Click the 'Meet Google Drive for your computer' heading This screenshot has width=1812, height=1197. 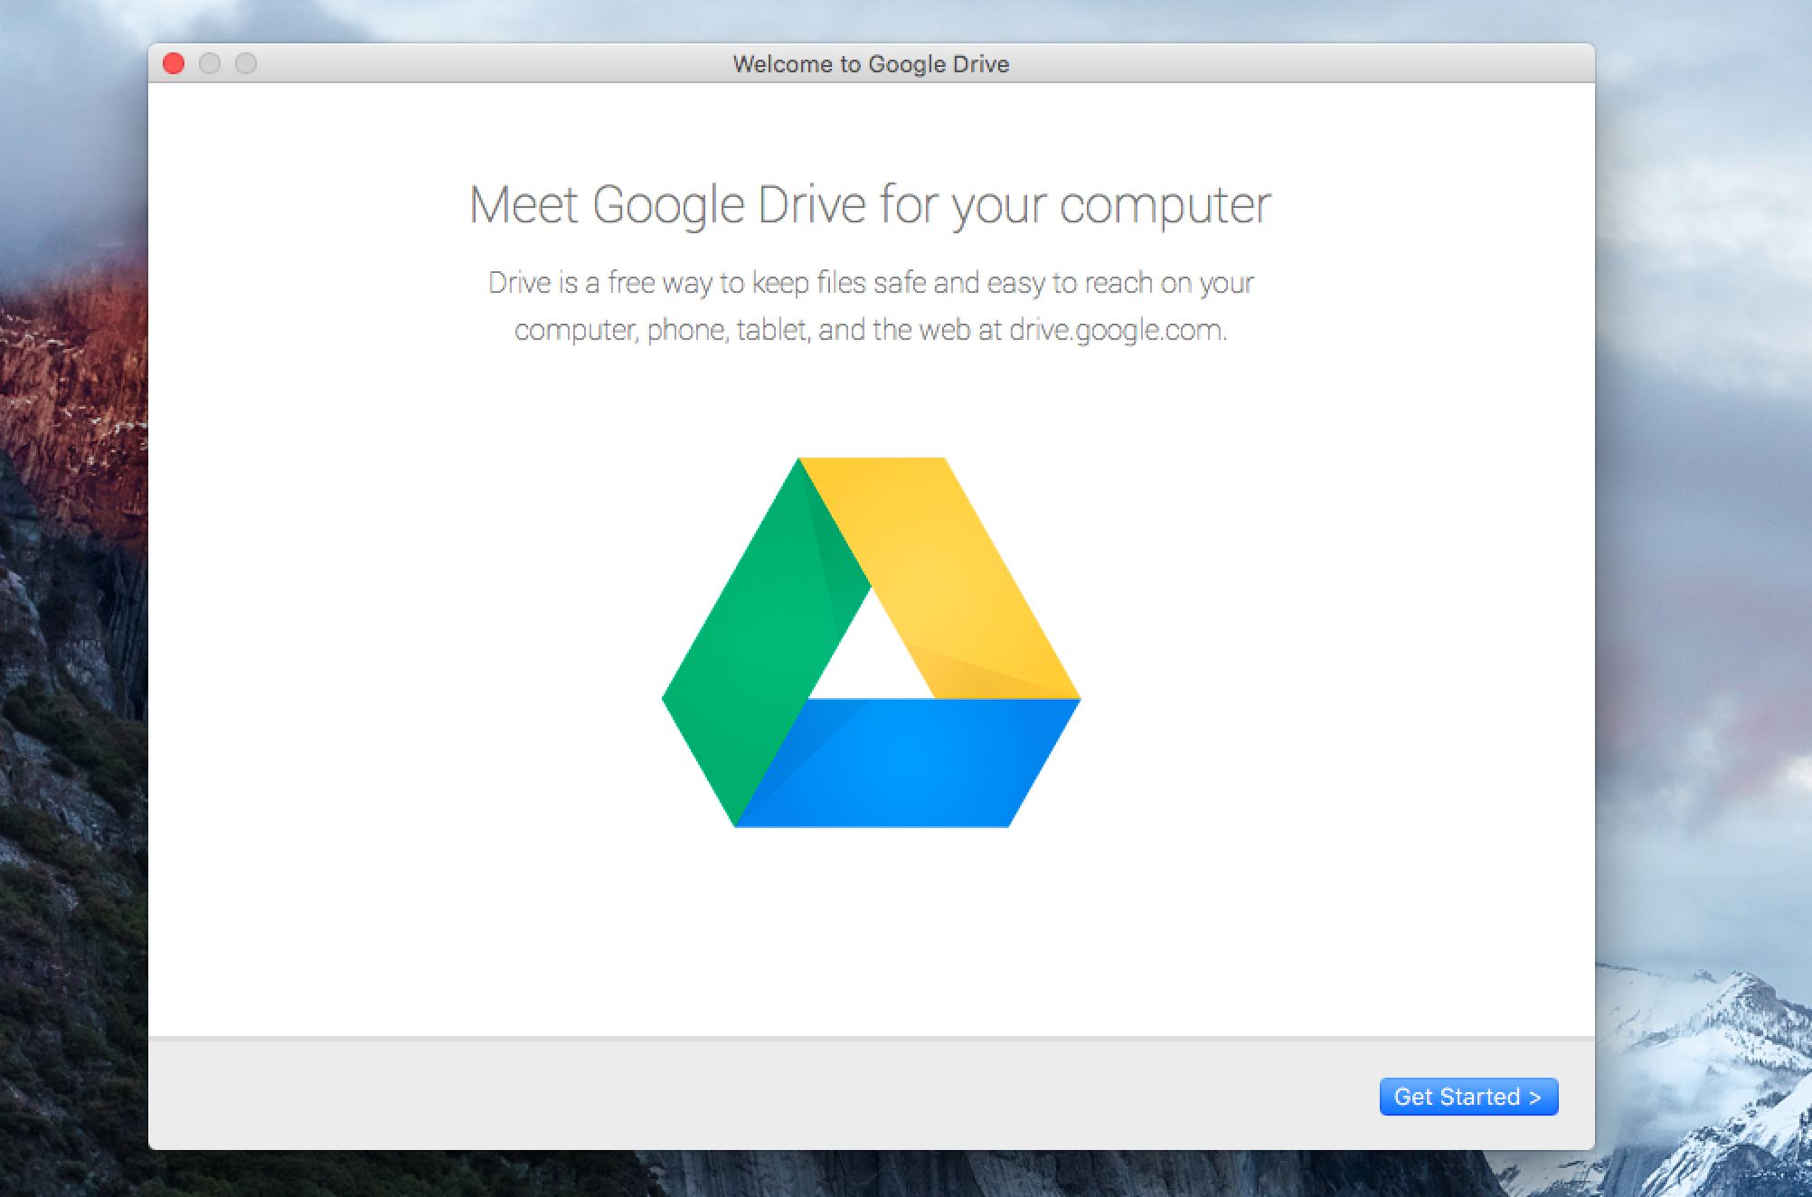click(x=870, y=206)
